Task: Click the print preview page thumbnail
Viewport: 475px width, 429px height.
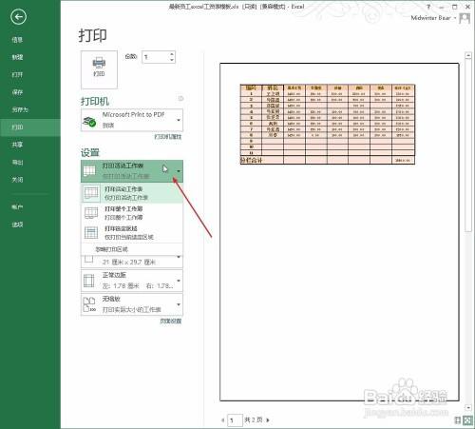Action: [339, 232]
